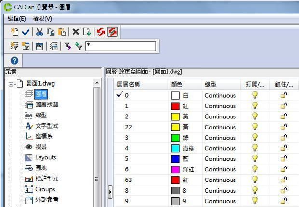Click the black X Delete icon
The image size is (299, 207).
click(76, 32)
